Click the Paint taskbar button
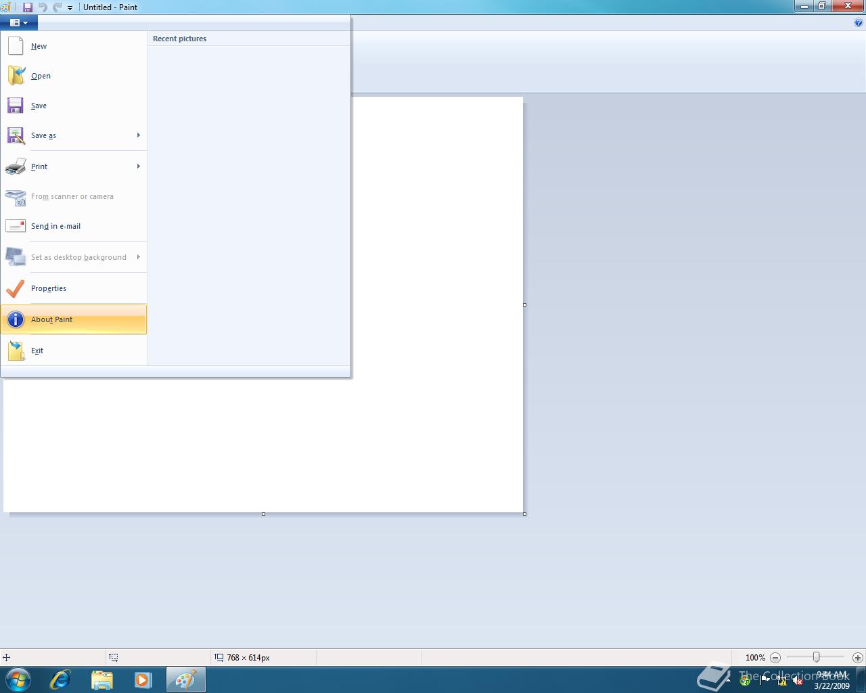 185,679
